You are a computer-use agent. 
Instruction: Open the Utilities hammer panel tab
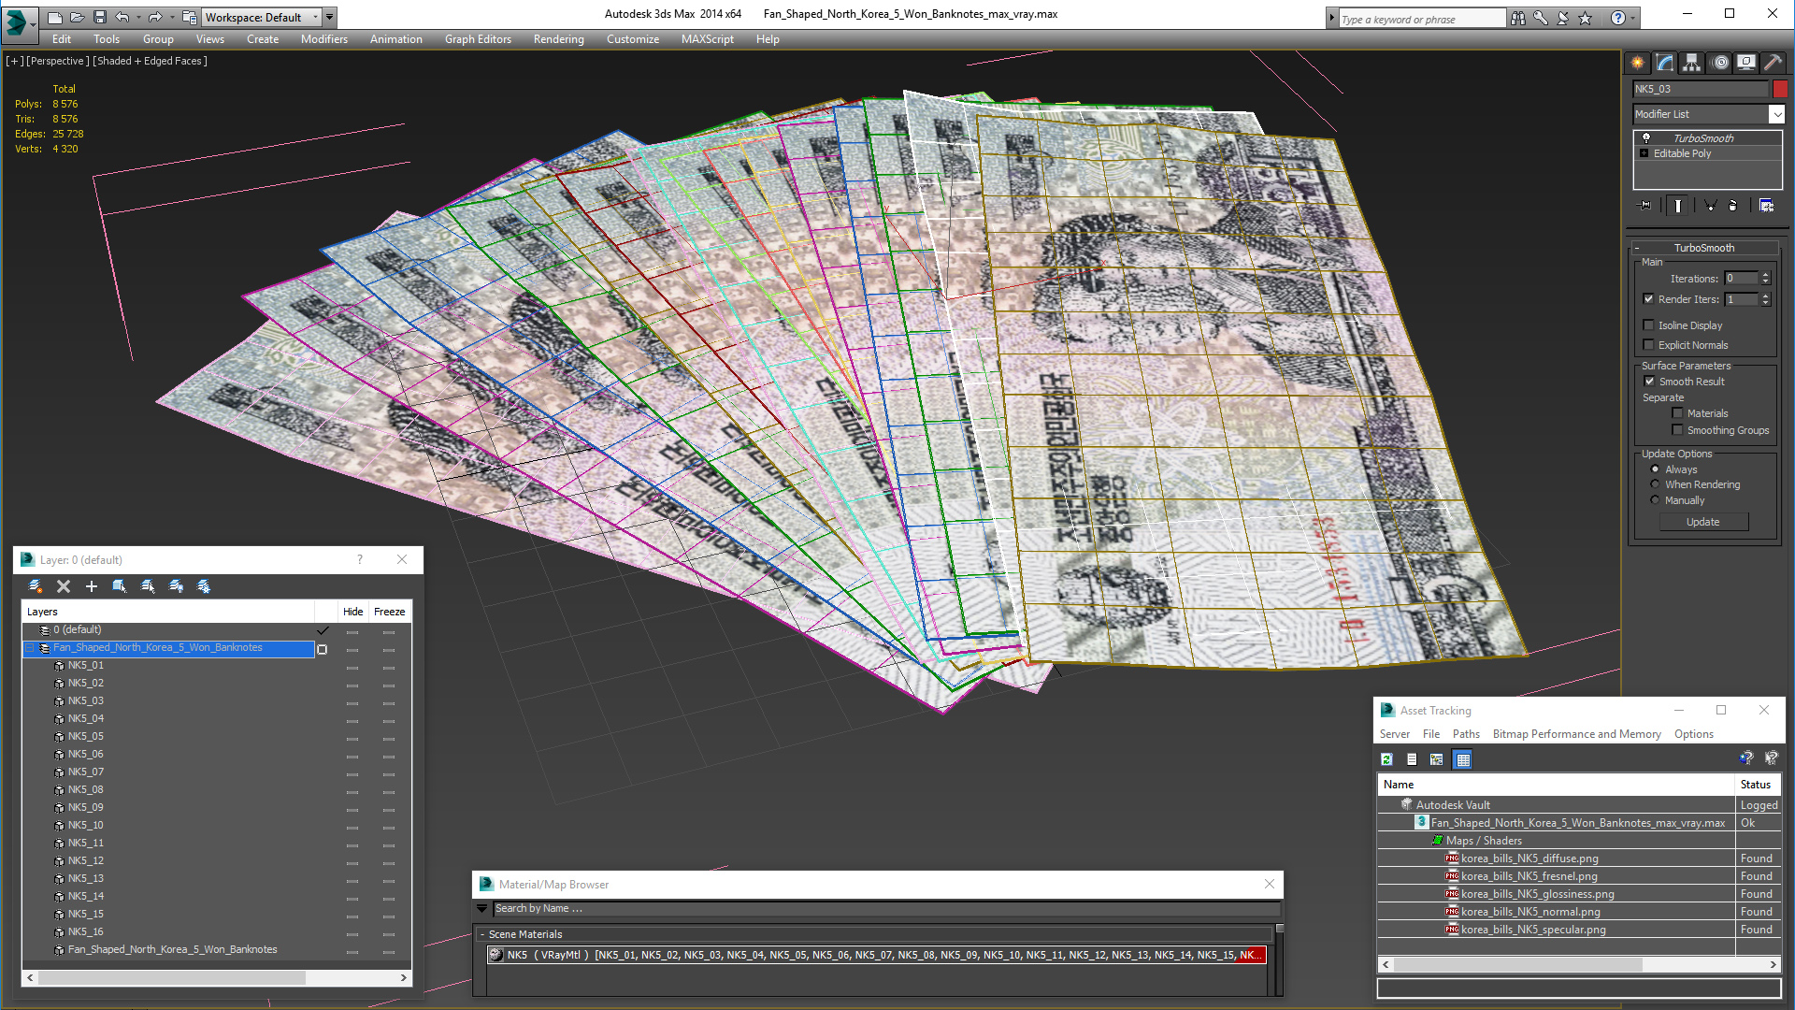pos(1773,63)
